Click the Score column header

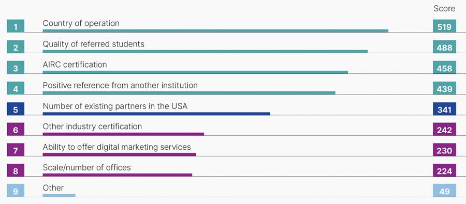444,9
